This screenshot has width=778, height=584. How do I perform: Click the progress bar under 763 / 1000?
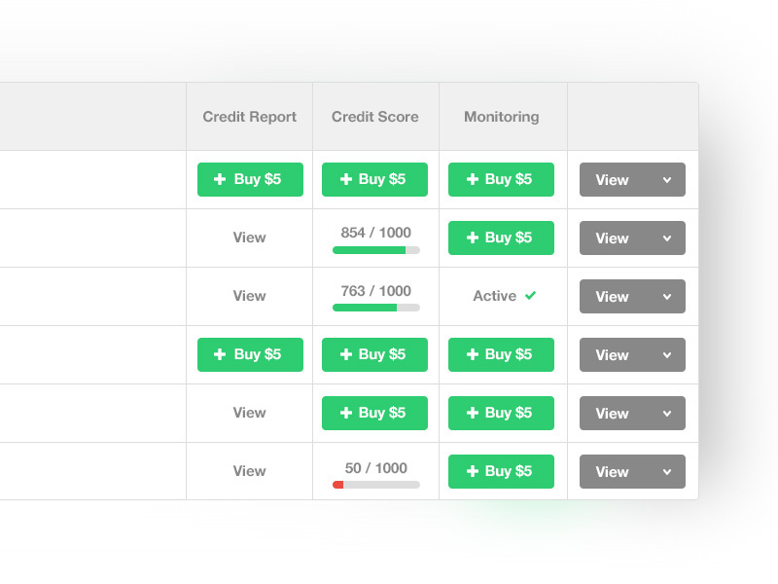(x=376, y=308)
